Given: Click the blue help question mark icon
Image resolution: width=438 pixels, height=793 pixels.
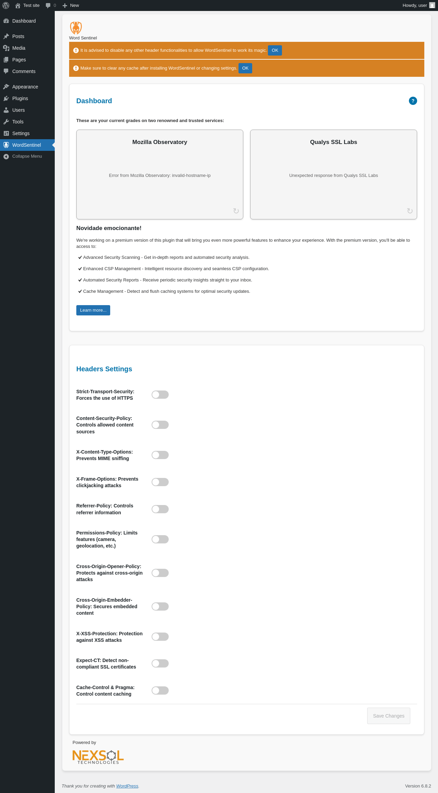Looking at the screenshot, I should coord(413,101).
